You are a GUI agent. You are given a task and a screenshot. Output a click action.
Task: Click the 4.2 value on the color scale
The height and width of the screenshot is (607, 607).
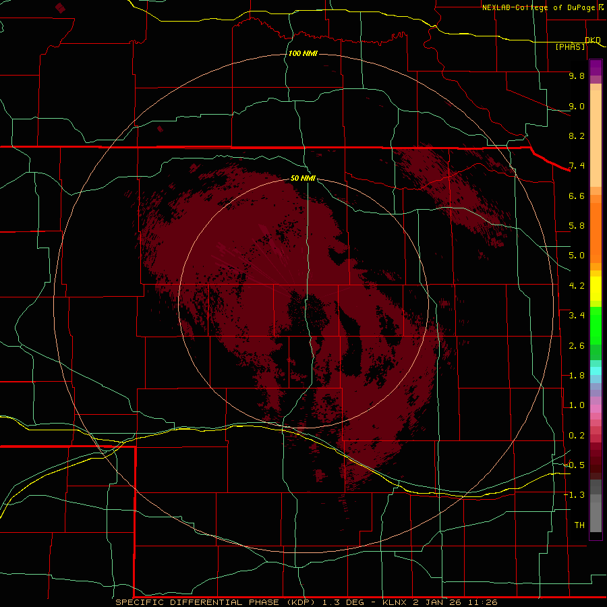(577, 286)
